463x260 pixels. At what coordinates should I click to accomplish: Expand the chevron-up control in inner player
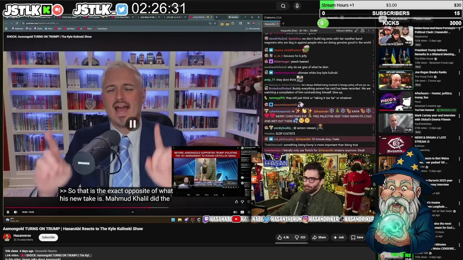tap(132, 212)
